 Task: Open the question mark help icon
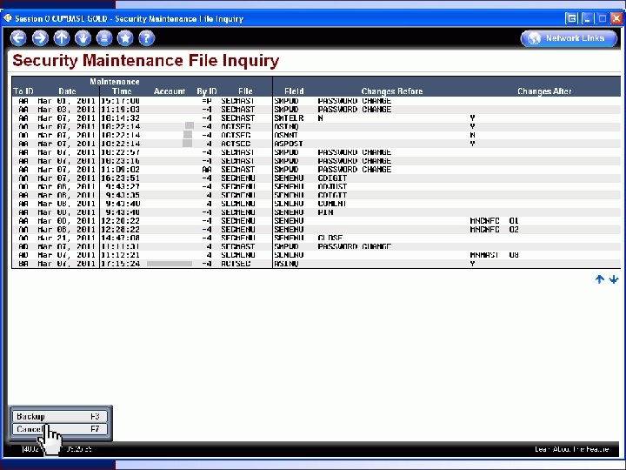147,38
